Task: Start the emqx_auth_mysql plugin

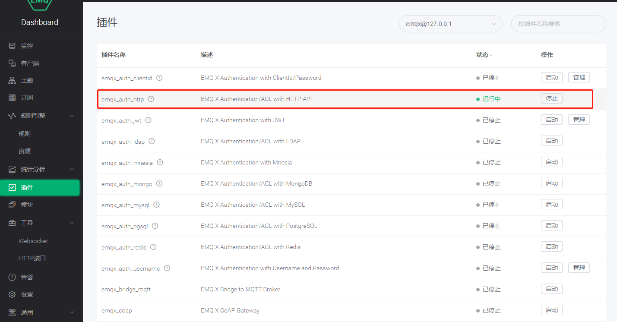Action: point(552,204)
